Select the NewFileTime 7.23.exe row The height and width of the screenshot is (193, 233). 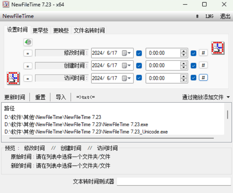click(76, 124)
